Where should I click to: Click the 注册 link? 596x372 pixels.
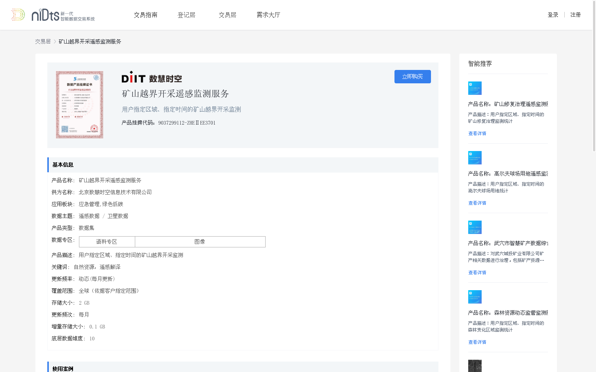576,15
